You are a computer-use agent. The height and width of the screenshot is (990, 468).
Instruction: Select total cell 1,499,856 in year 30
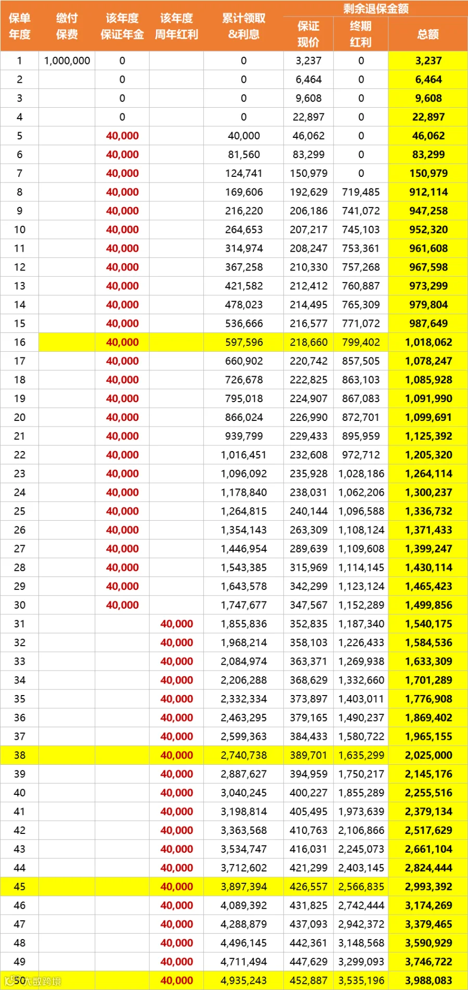pos(428,605)
